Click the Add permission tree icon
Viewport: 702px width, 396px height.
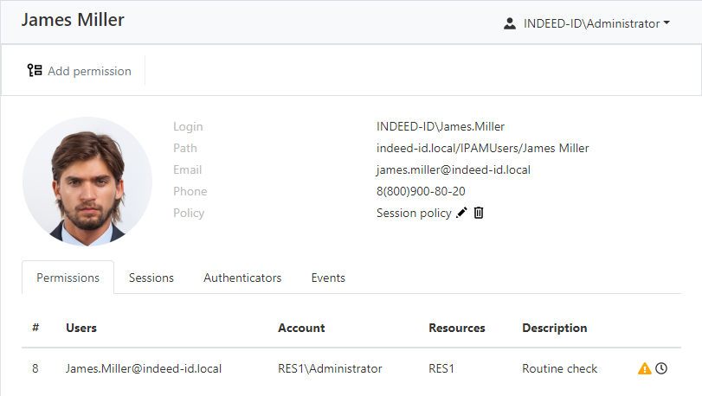pos(35,71)
